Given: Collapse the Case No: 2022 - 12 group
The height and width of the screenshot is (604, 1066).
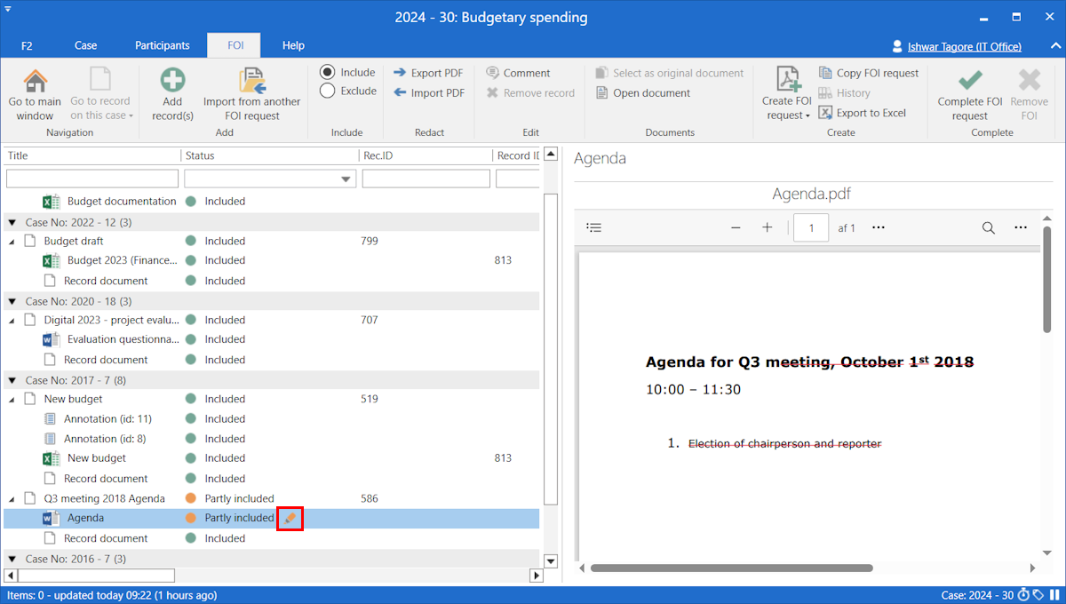Looking at the screenshot, I should click(12, 222).
